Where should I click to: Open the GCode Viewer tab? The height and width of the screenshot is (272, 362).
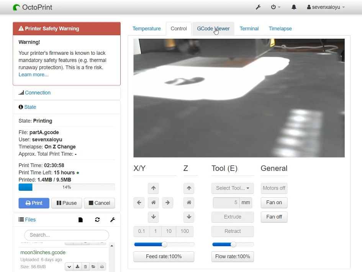[x=213, y=29]
